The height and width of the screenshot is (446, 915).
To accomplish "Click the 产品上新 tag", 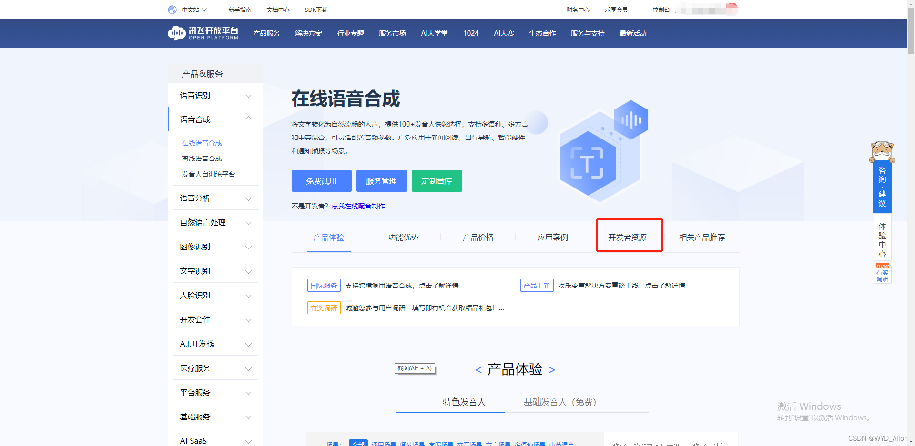I will pyautogui.click(x=537, y=286).
